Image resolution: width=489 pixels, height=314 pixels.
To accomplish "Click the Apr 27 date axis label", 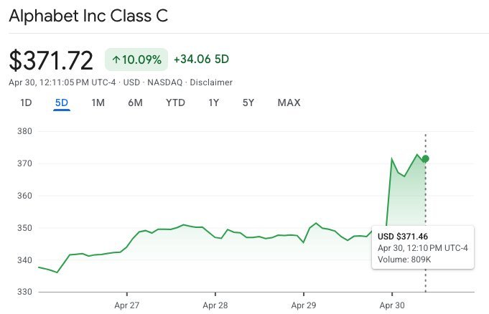I will point(126,304).
